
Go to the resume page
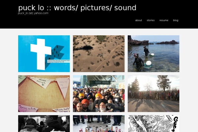164,20
